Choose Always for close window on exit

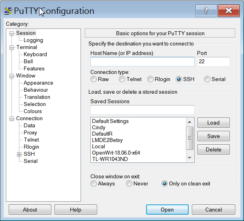coord(94,183)
